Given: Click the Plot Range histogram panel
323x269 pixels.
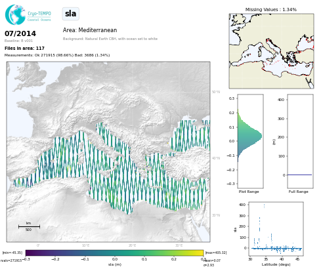Looking at the screenshot, I should pyautogui.click(x=250, y=141).
